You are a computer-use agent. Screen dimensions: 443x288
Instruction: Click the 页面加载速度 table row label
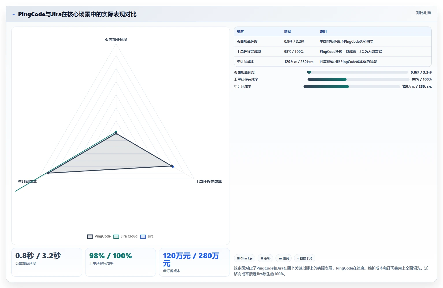click(x=247, y=42)
